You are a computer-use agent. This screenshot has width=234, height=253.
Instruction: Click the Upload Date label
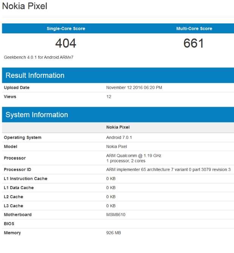pos(17,88)
